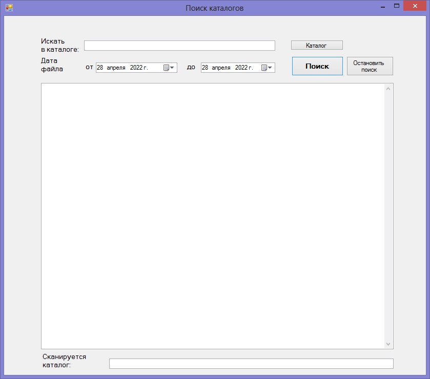430x379 pixels.
Task: Close the Поиск каталогов window
Action: coord(415,6)
